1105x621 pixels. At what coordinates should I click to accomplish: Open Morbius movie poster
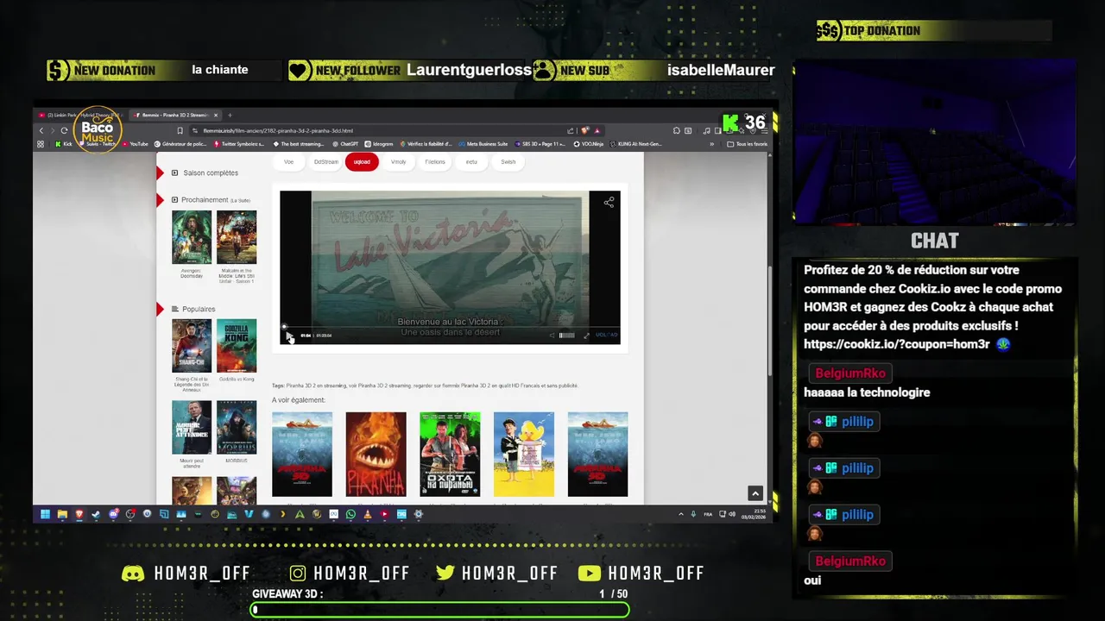pos(237,427)
